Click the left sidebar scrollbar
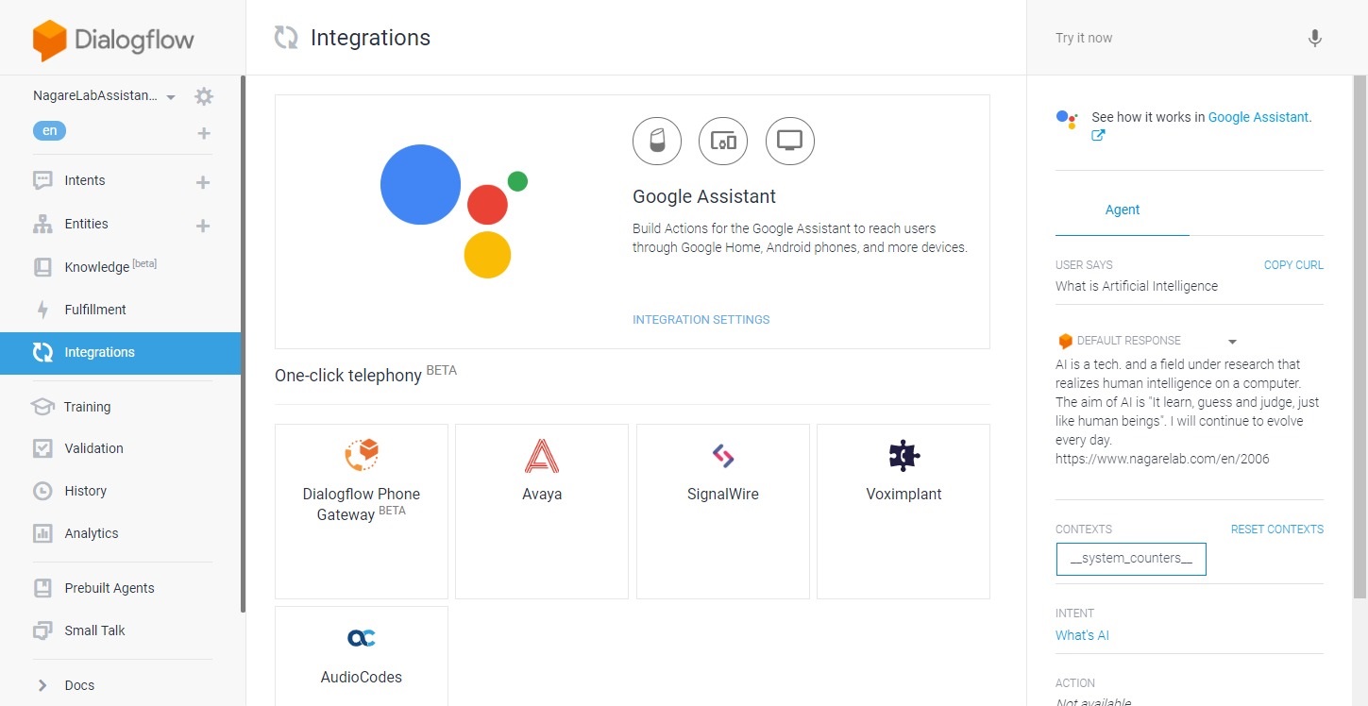This screenshot has height=706, width=1368. 243,345
